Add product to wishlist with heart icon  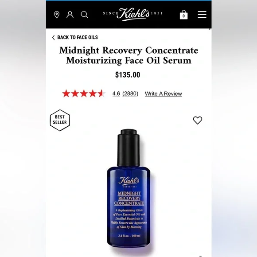(198, 121)
